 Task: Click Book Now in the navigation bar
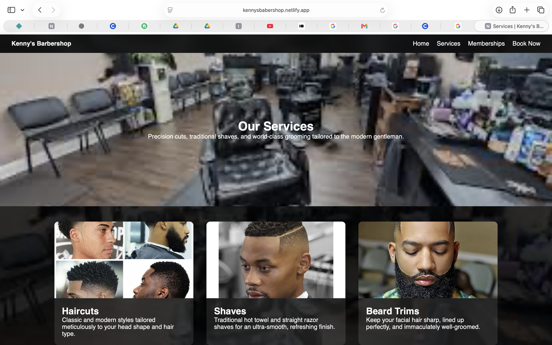(x=526, y=44)
